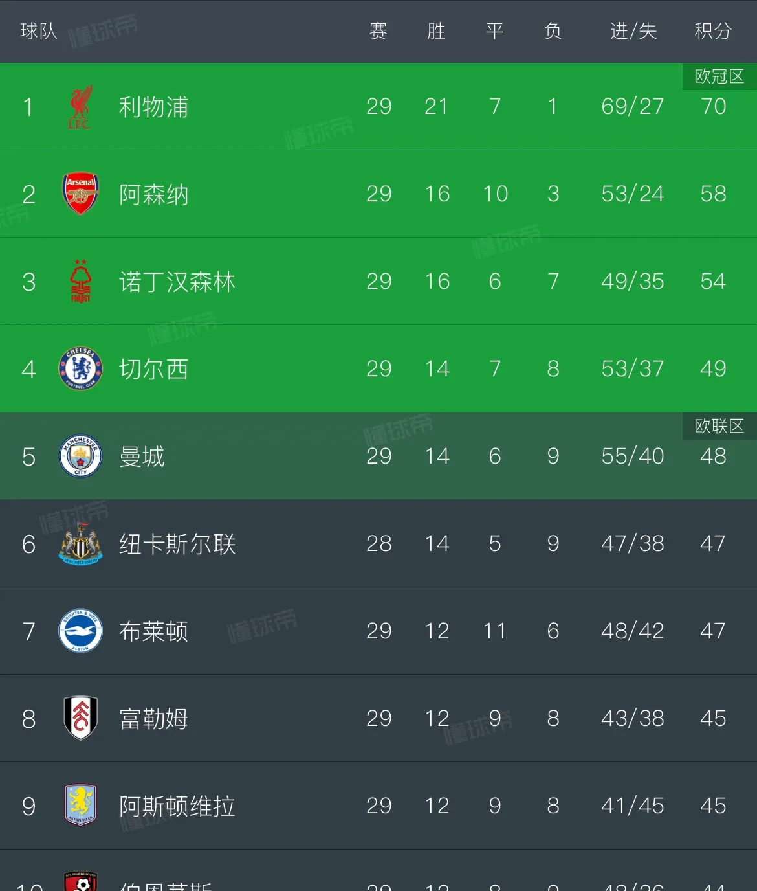The image size is (757, 891).
Task: Tap the Manchester City badge
Action: point(80,457)
